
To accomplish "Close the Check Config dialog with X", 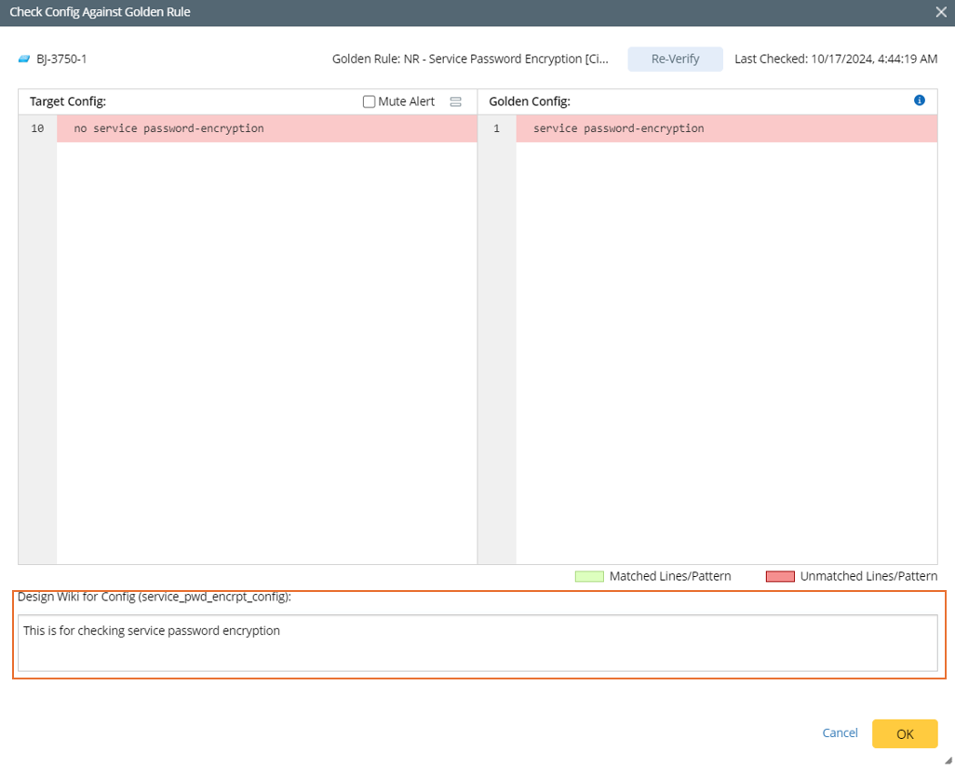I will click(941, 12).
